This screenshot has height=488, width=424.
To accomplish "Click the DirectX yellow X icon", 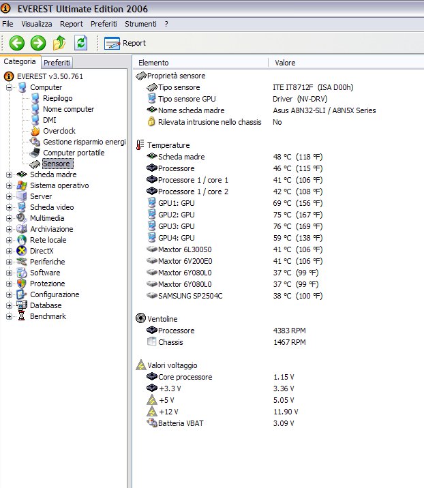I will (x=22, y=251).
